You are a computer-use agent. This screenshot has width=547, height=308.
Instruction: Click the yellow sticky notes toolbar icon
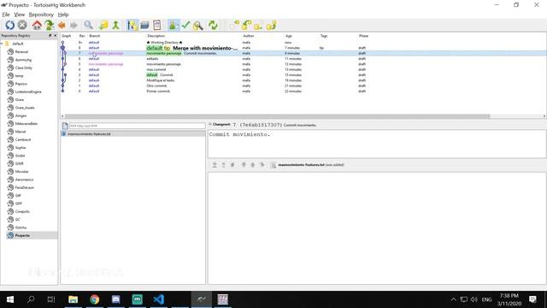(103, 25)
